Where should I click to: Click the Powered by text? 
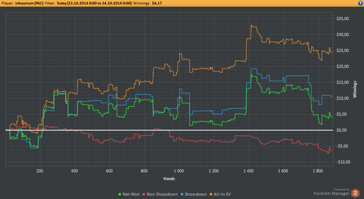(x=342, y=190)
